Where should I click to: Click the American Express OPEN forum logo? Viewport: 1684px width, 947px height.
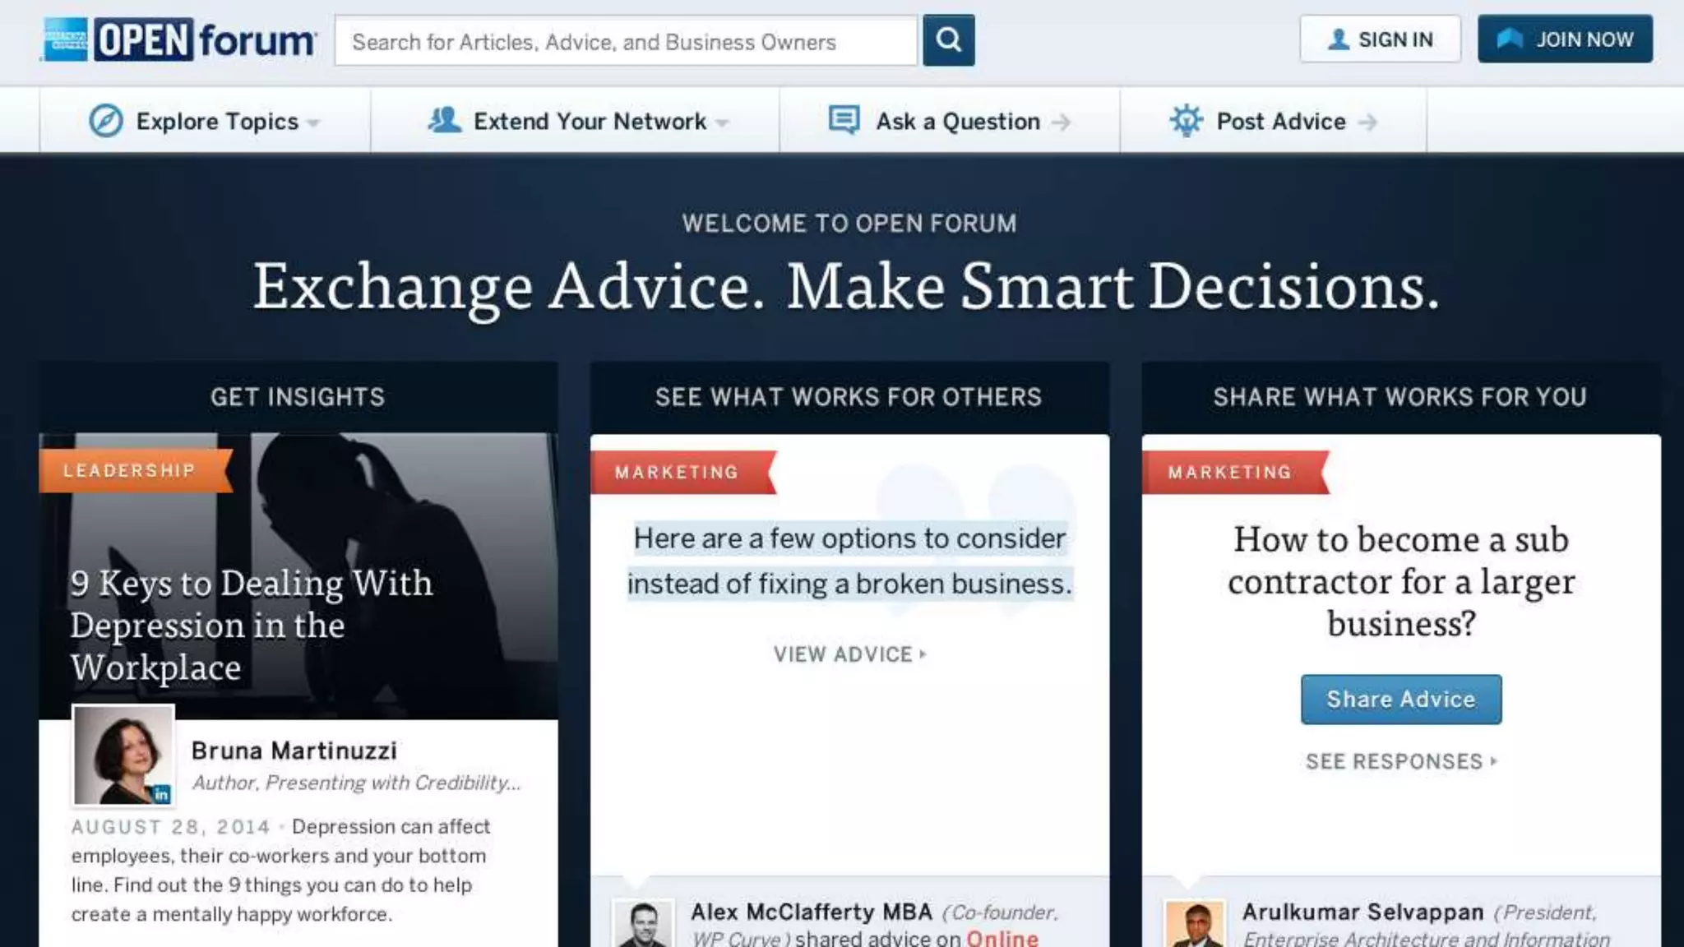(x=179, y=39)
